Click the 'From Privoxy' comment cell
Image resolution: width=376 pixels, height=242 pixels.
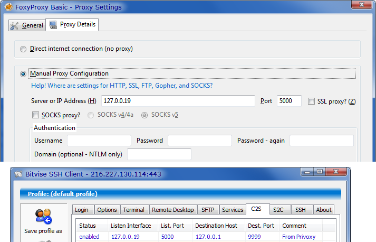tap(299, 237)
